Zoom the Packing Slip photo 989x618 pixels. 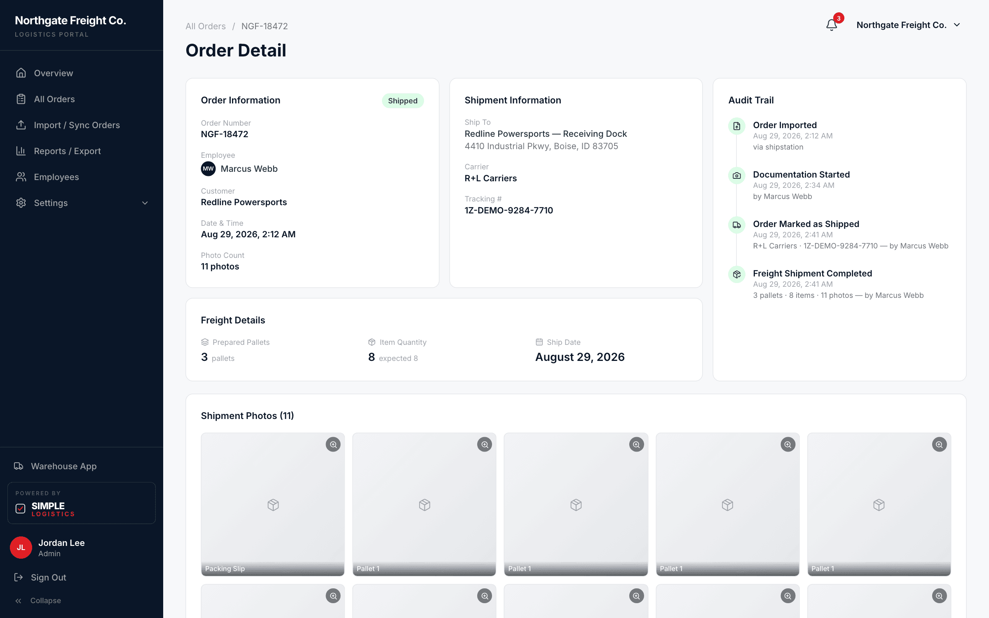[x=333, y=445]
